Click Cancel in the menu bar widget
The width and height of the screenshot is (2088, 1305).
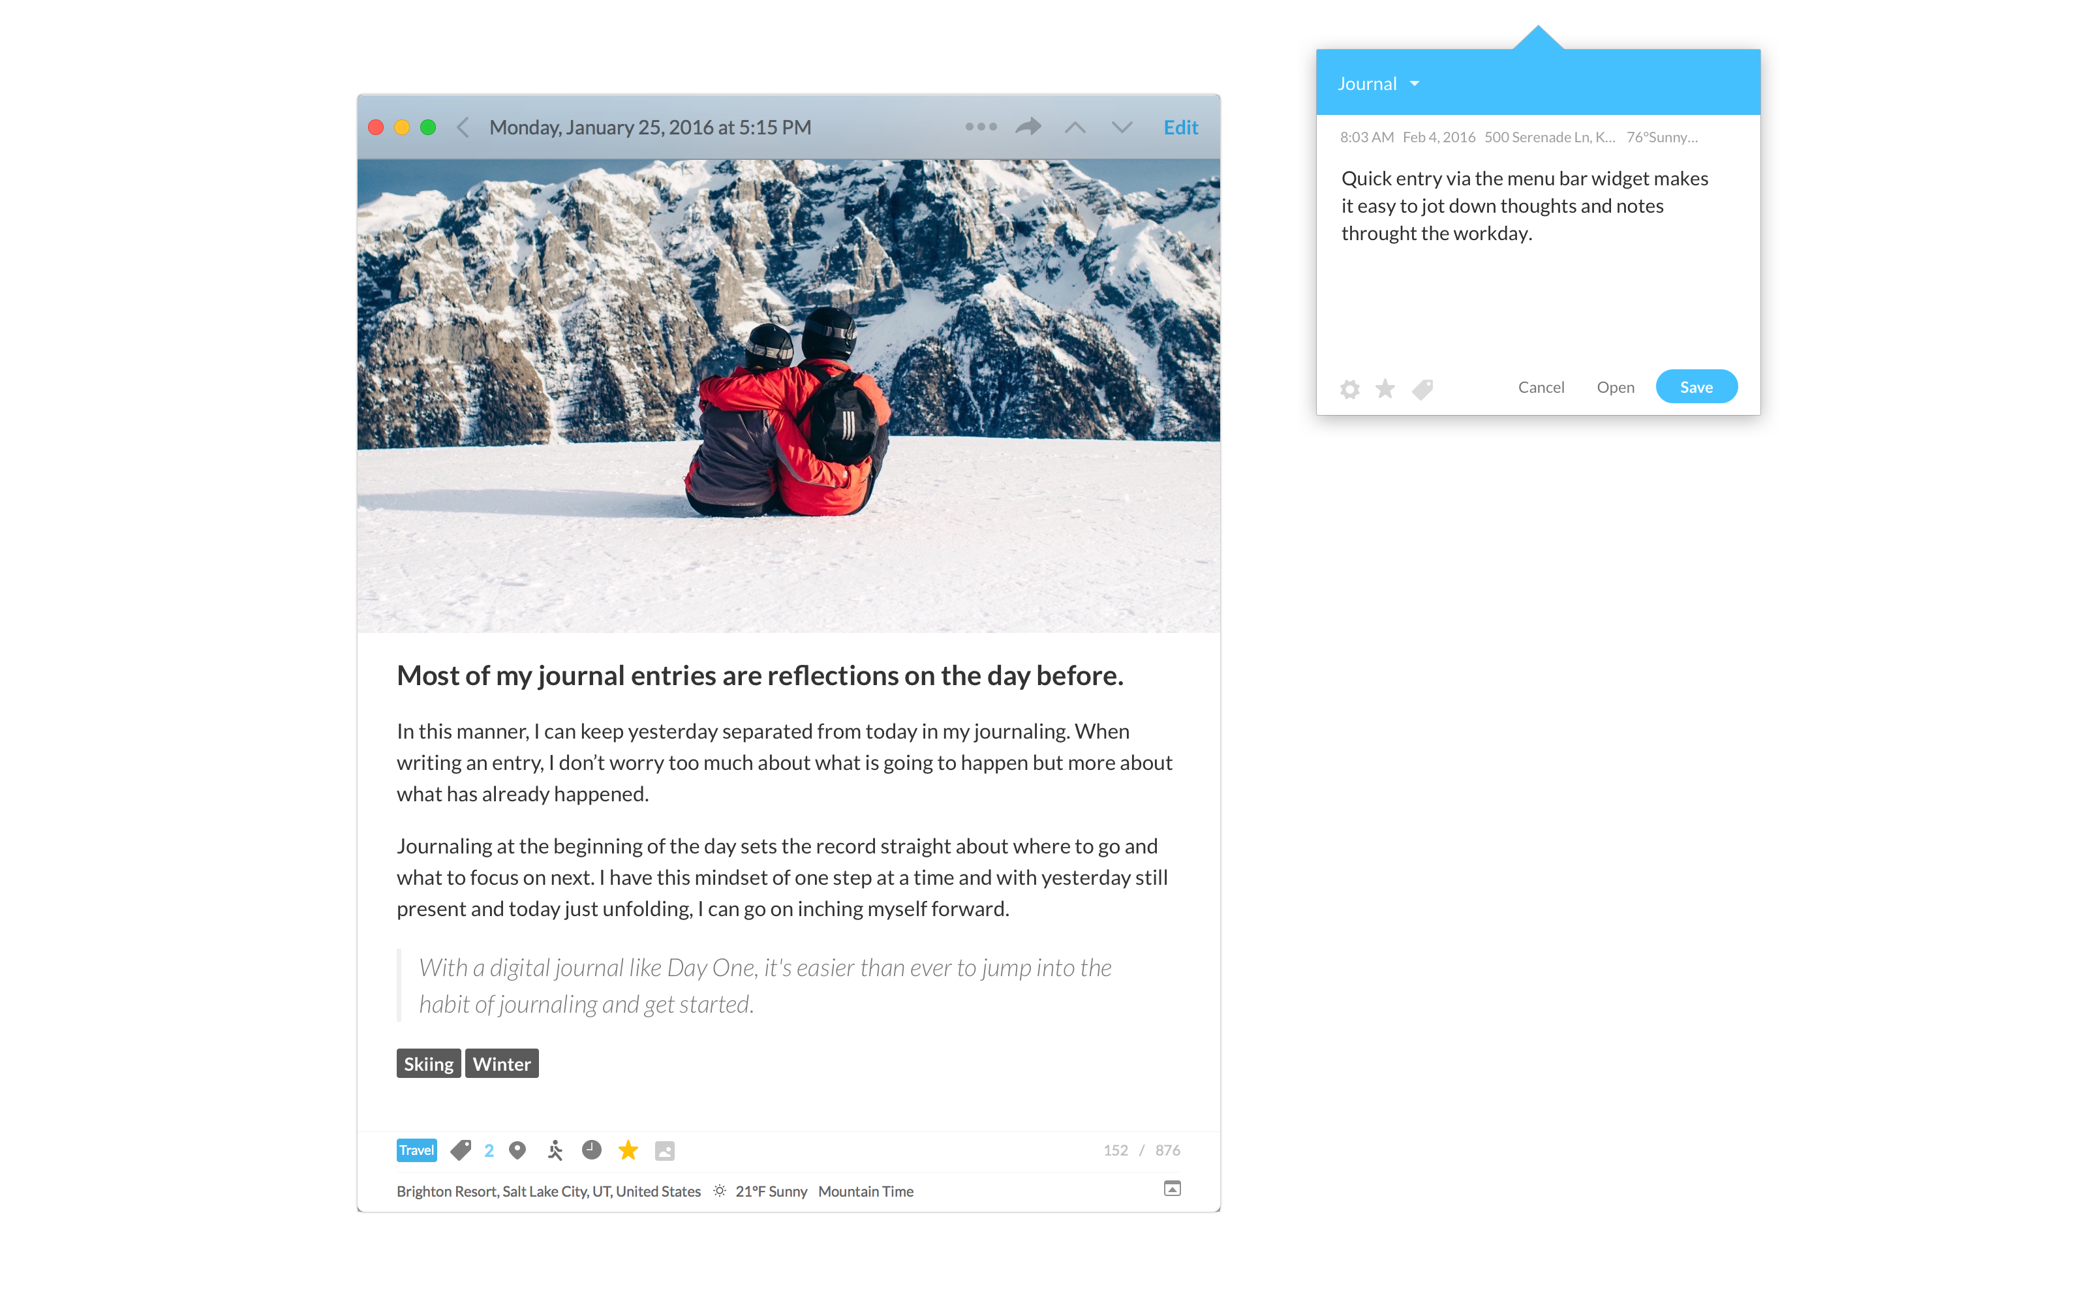(1541, 386)
